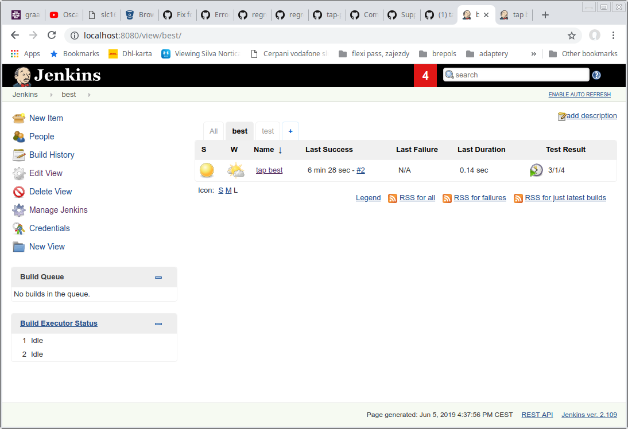Screen dimensions: 628x429
Task: Switch to the tap browser tab
Action: pos(514,15)
